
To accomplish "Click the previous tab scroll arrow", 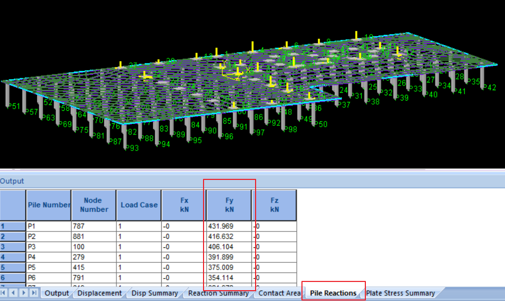I will point(14,293).
